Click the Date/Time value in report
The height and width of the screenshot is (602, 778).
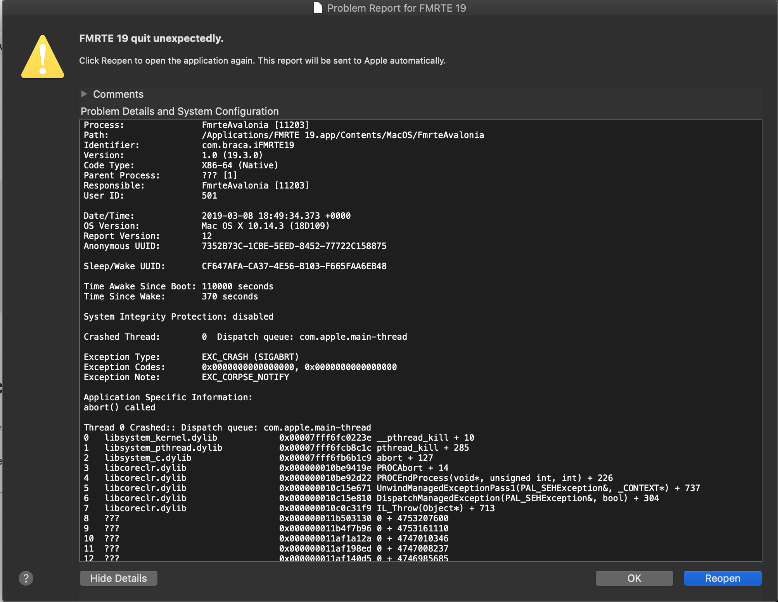point(276,216)
